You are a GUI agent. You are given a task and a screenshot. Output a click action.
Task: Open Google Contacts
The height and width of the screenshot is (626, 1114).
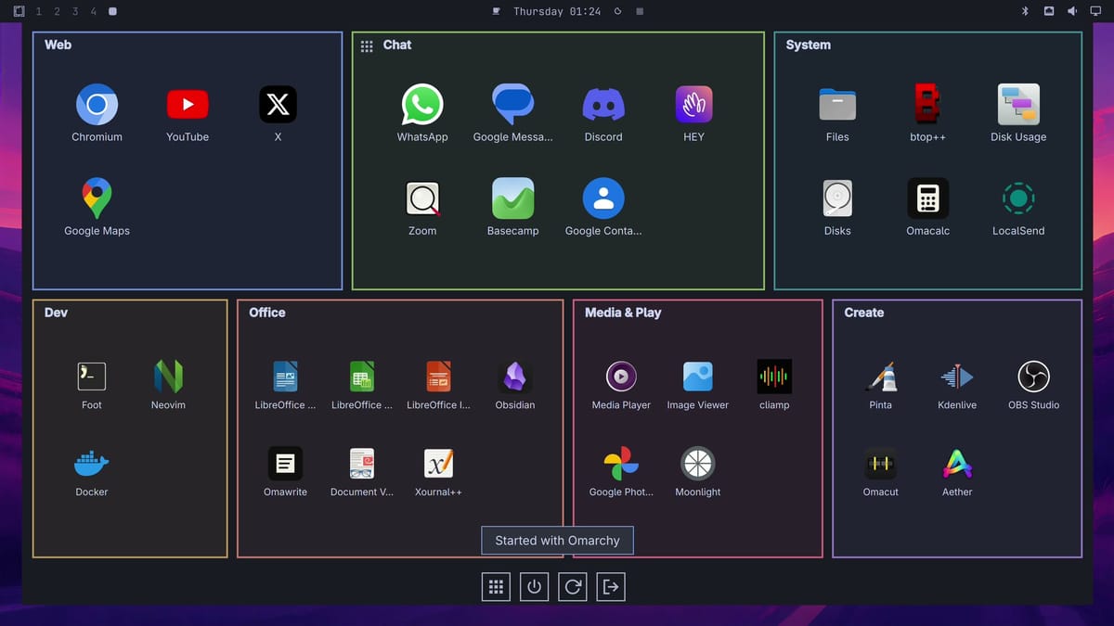click(603, 198)
